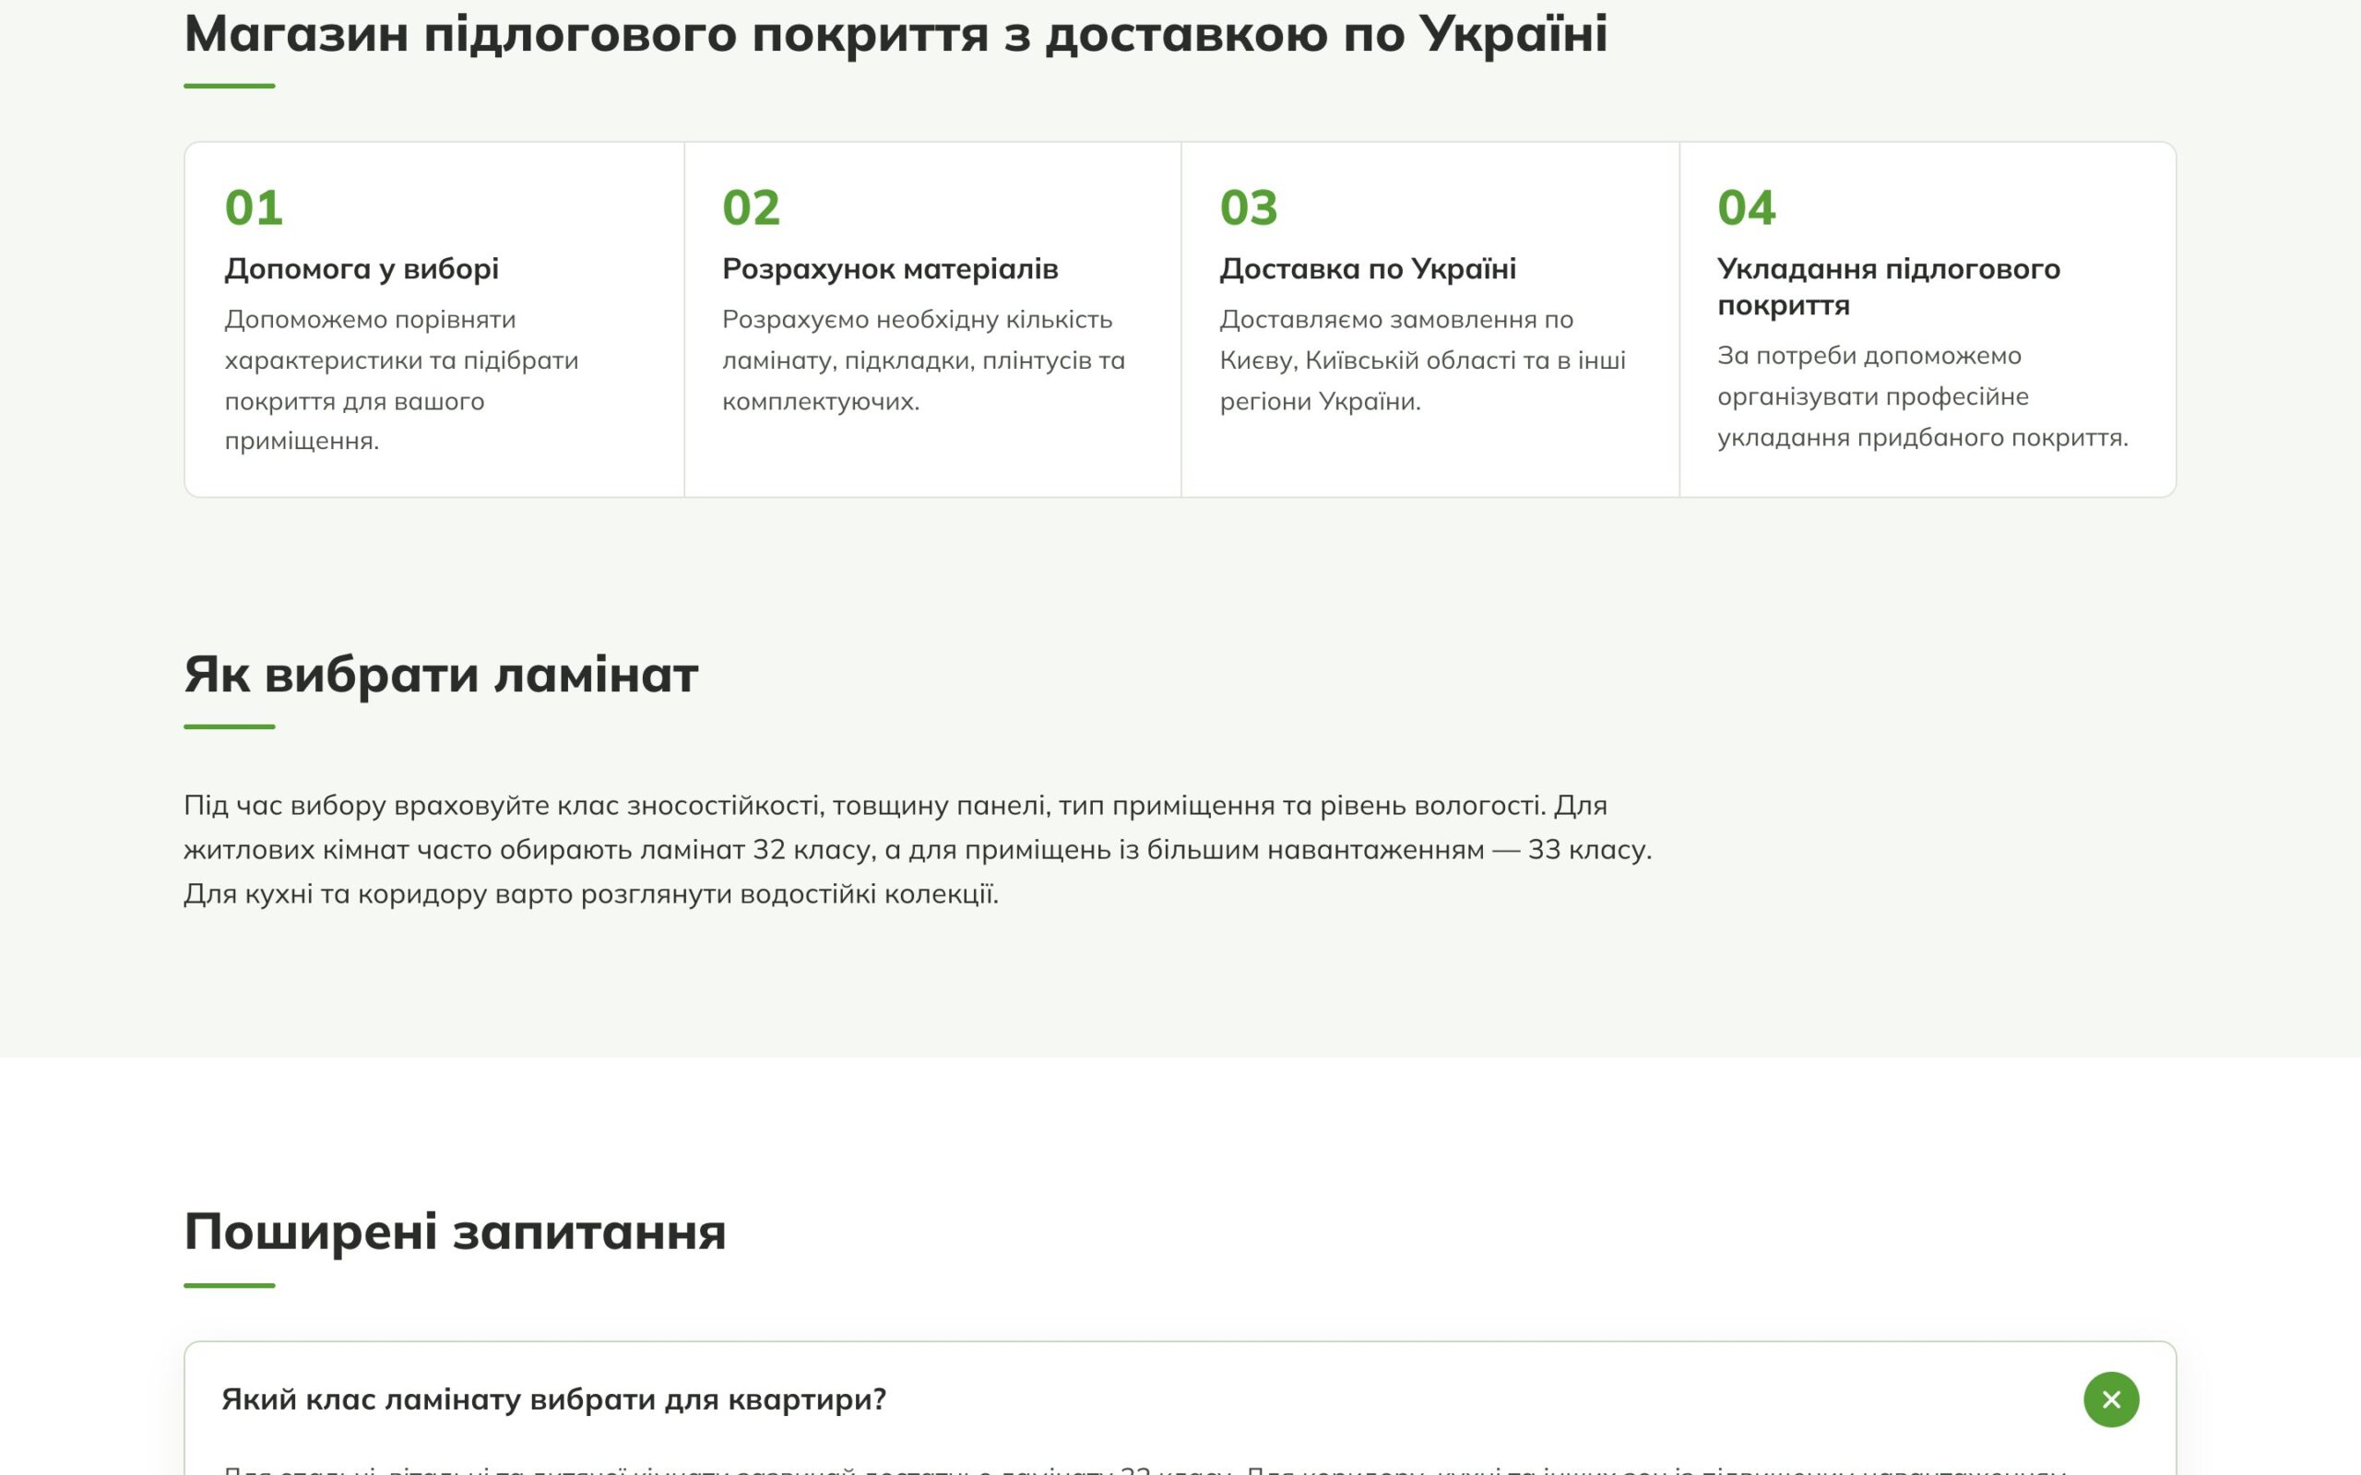
Task: Select card title 'Допомога у виборі'
Action: [x=361, y=268]
